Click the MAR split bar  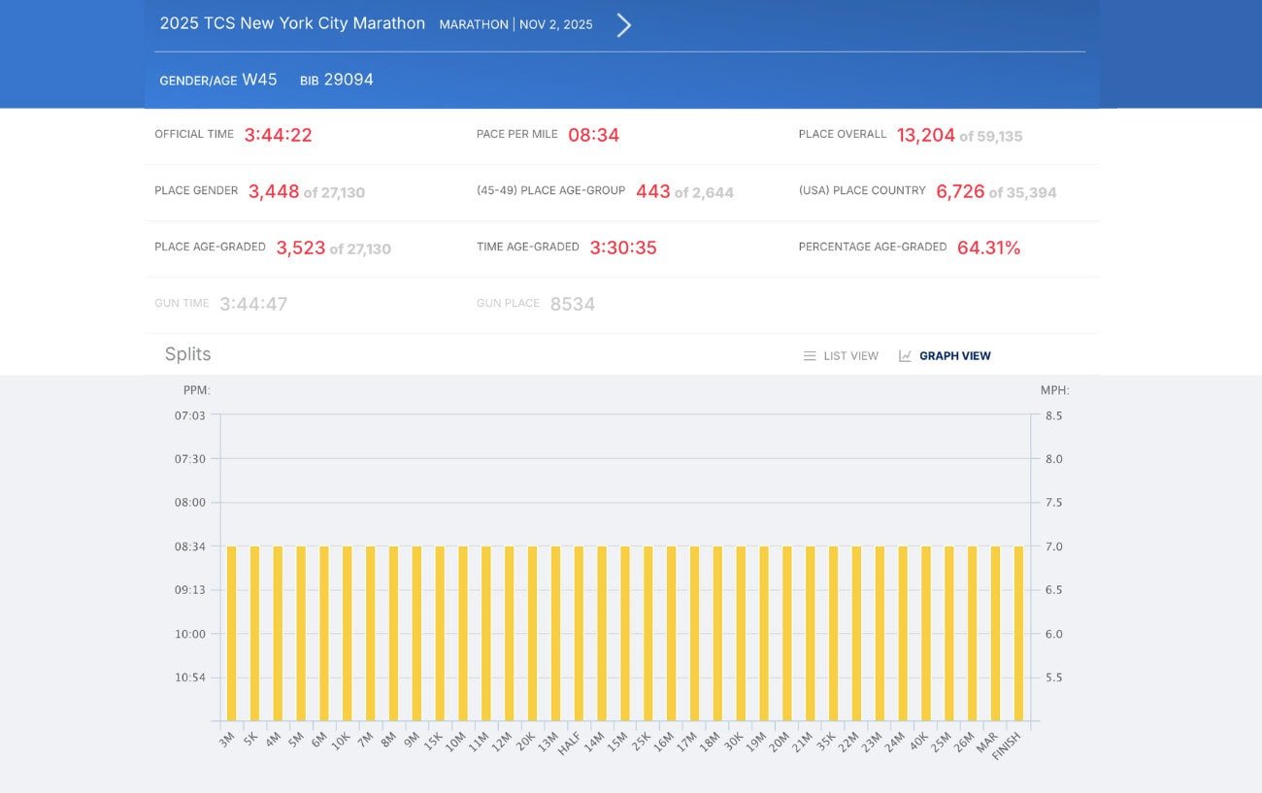click(x=995, y=633)
